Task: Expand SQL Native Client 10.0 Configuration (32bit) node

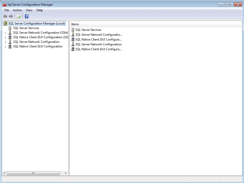Action: 5,37
